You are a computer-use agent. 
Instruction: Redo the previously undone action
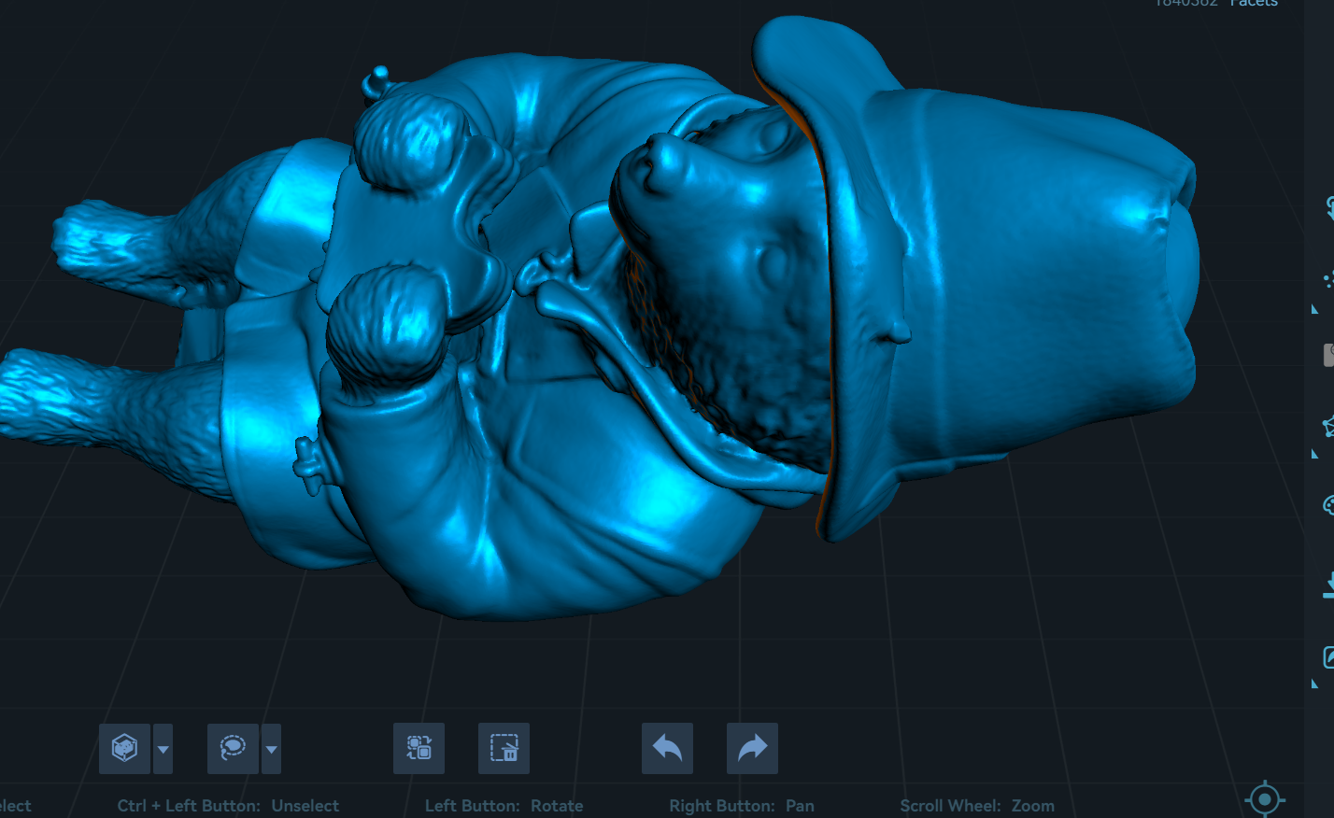coord(752,748)
